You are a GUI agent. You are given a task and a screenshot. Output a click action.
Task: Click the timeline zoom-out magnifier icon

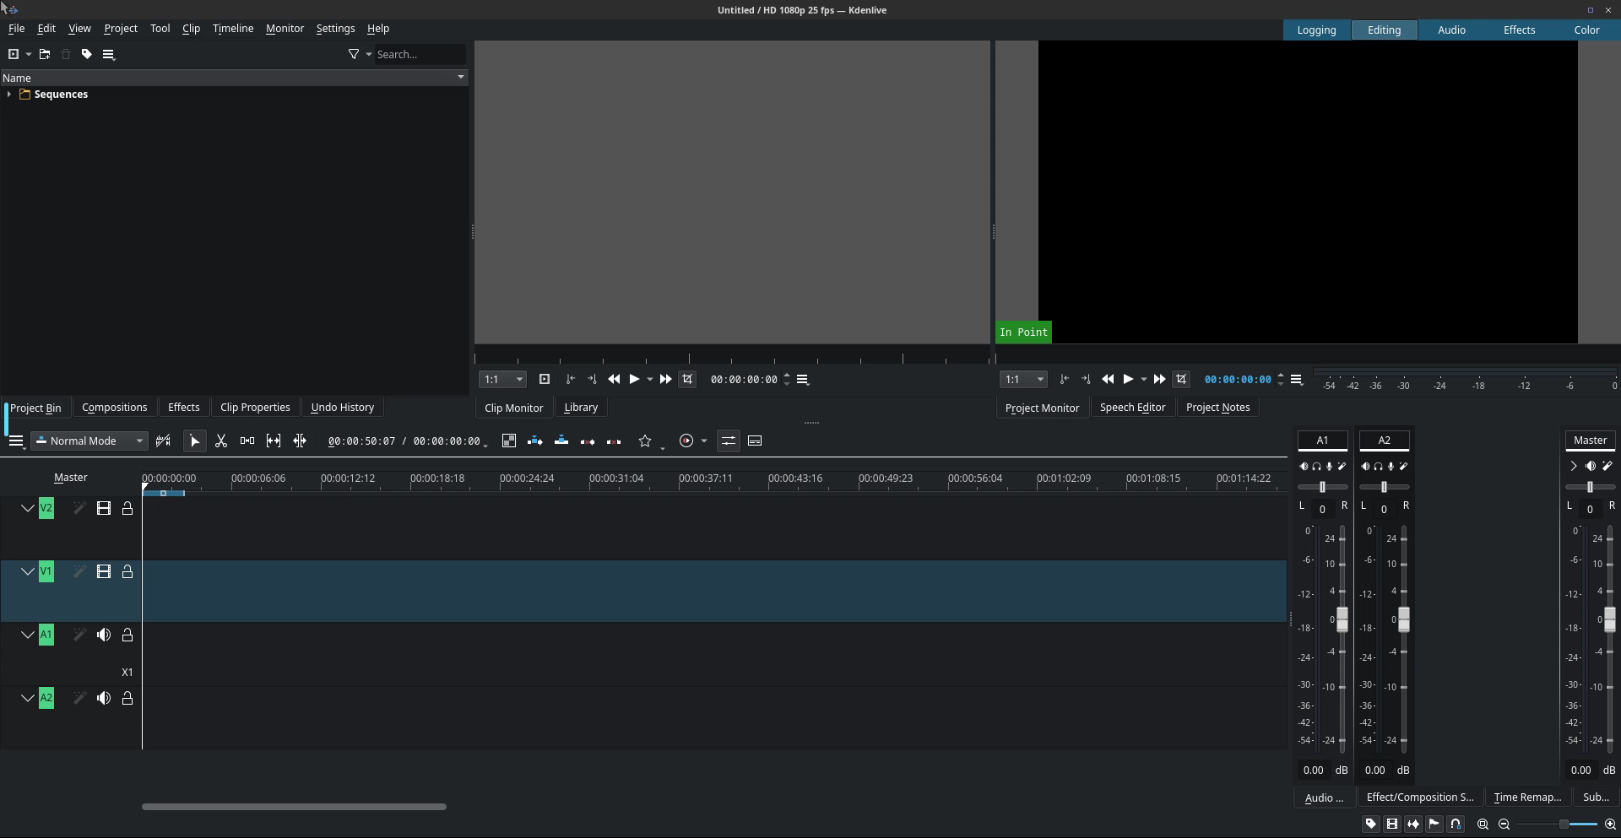pyautogui.click(x=1504, y=824)
